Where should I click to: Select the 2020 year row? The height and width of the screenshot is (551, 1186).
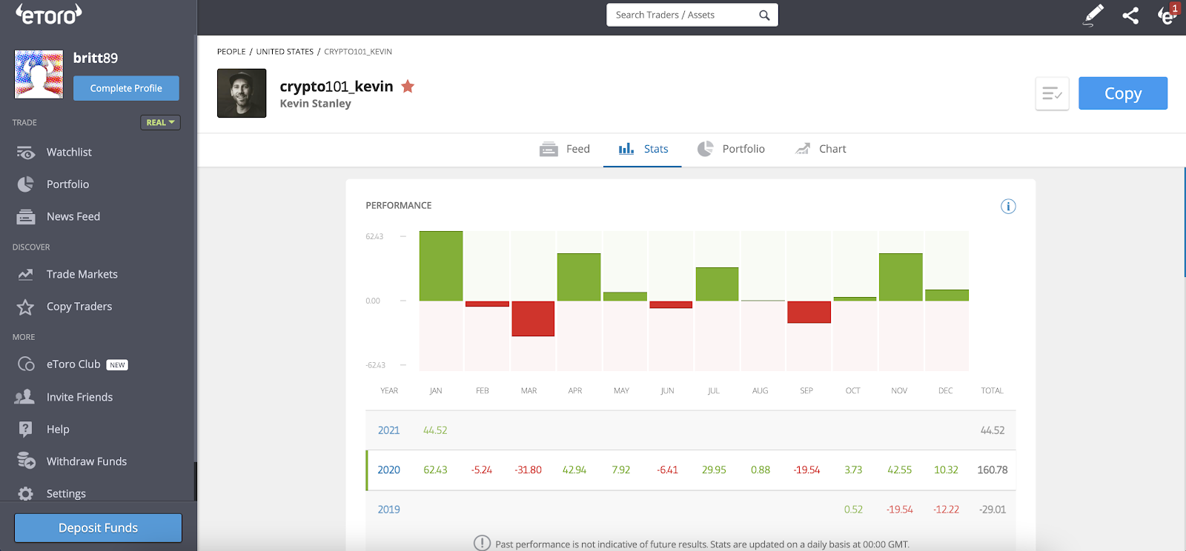pos(691,470)
